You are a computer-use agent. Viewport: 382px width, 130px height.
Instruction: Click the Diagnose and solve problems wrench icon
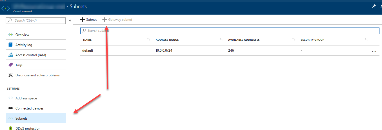[x=11, y=75]
